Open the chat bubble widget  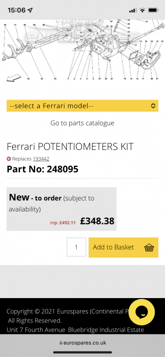point(141,312)
